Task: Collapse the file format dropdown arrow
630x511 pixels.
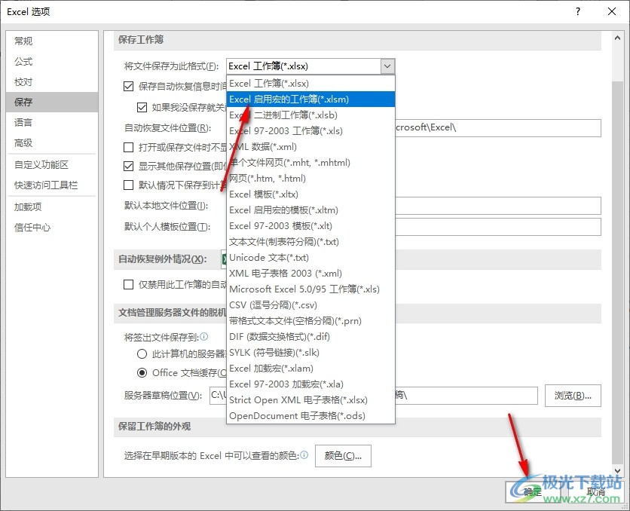Action: point(387,66)
